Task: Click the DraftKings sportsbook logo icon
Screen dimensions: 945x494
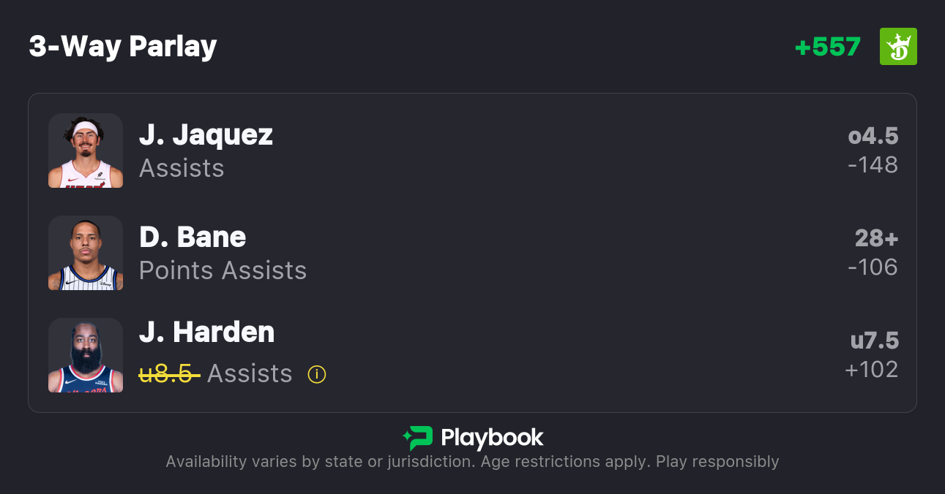Action: [897, 47]
